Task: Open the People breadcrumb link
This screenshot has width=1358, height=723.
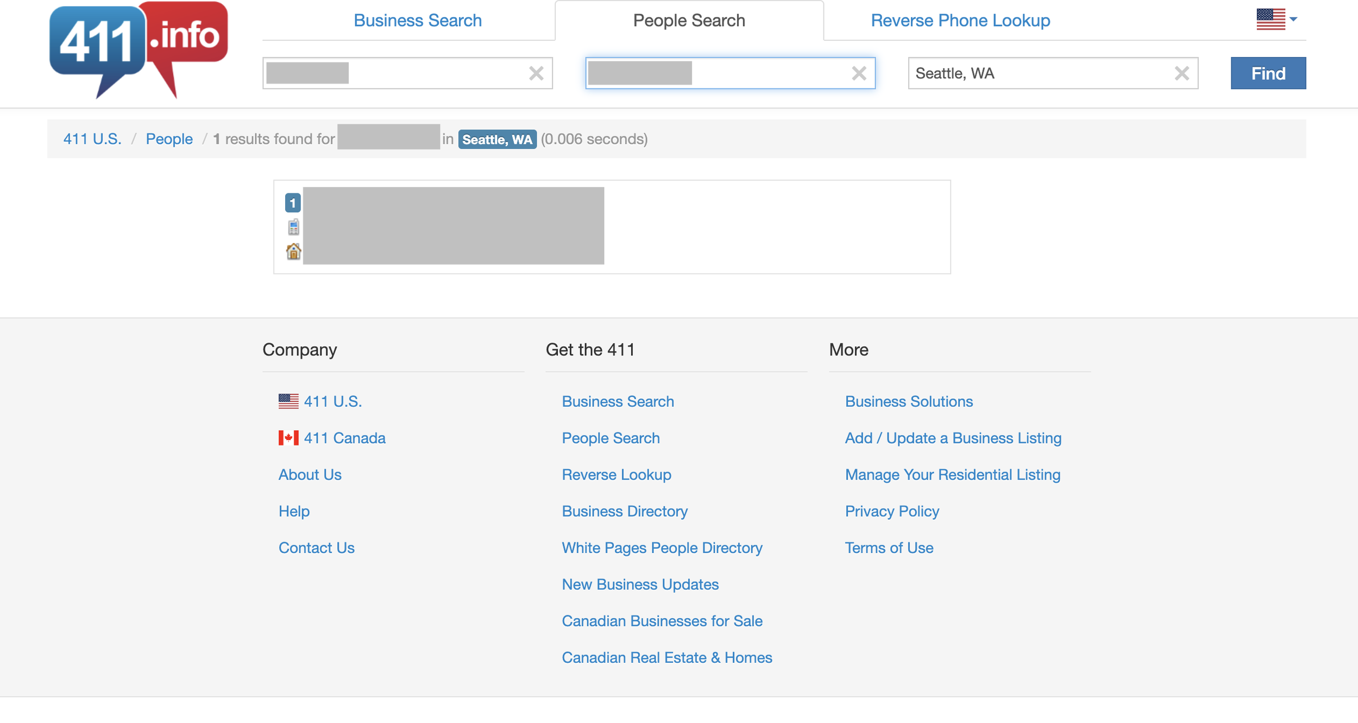Action: pos(169,139)
